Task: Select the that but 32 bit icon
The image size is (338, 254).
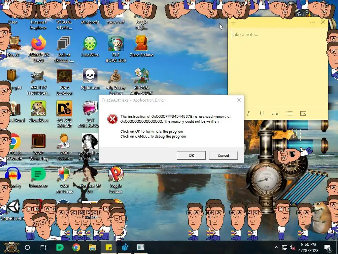Action: tap(90, 180)
